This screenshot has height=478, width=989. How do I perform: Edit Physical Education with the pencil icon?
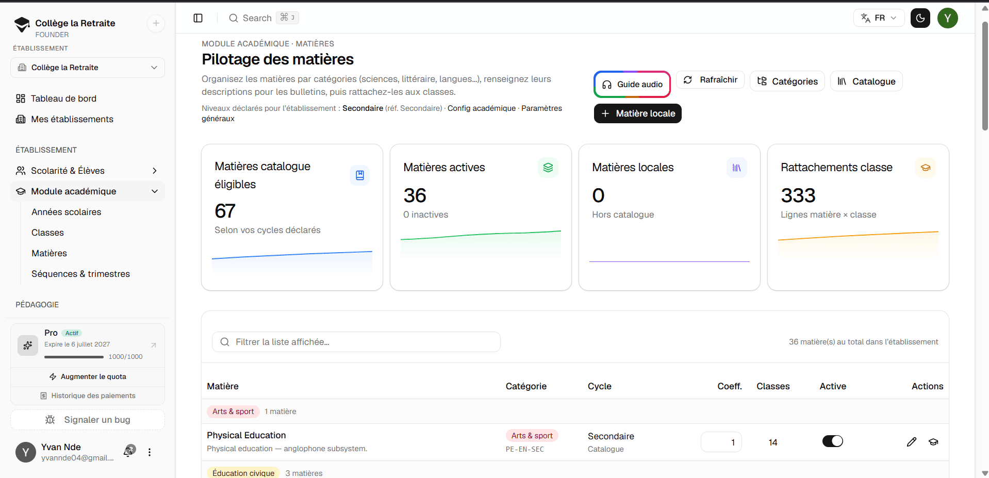(x=912, y=442)
